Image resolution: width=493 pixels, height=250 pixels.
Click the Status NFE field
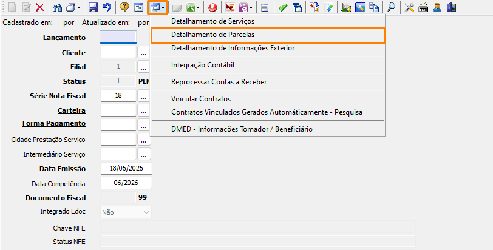(258, 242)
